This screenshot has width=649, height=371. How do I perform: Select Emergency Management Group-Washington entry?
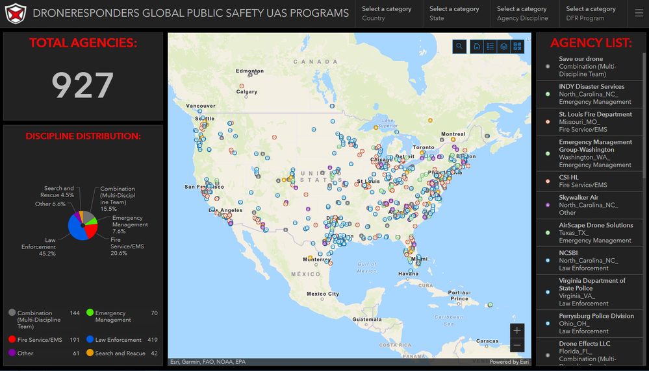[589, 153]
